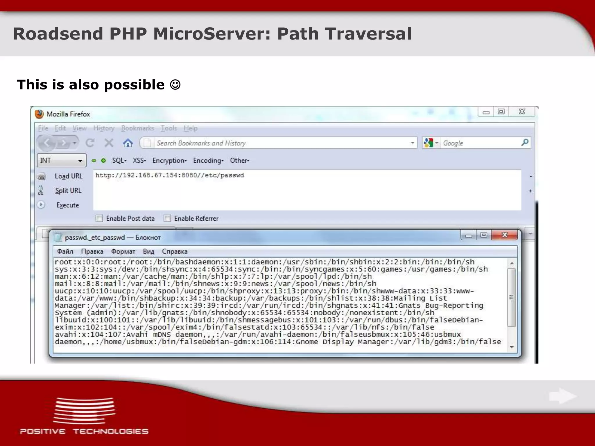
Task: Open the Firefox File menu
Action: (43, 128)
